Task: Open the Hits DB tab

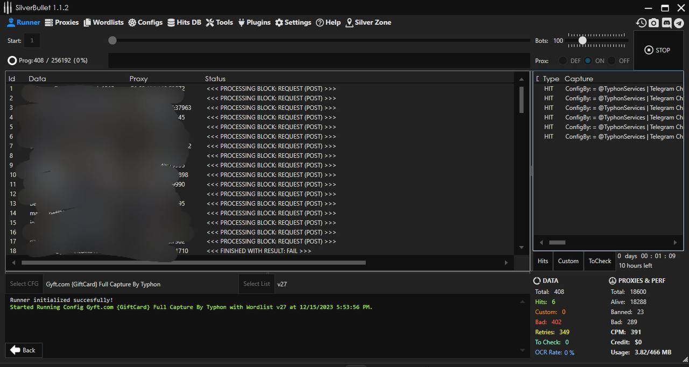Action: pos(184,23)
